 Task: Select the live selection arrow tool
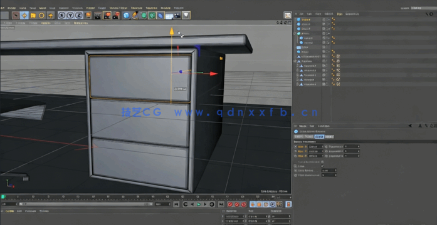[16, 16]
